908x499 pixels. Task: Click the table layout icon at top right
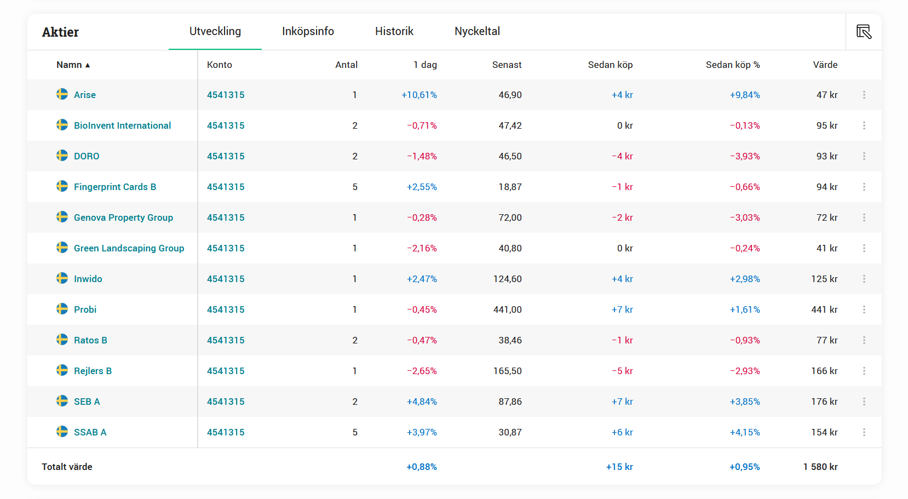point(864,32)
